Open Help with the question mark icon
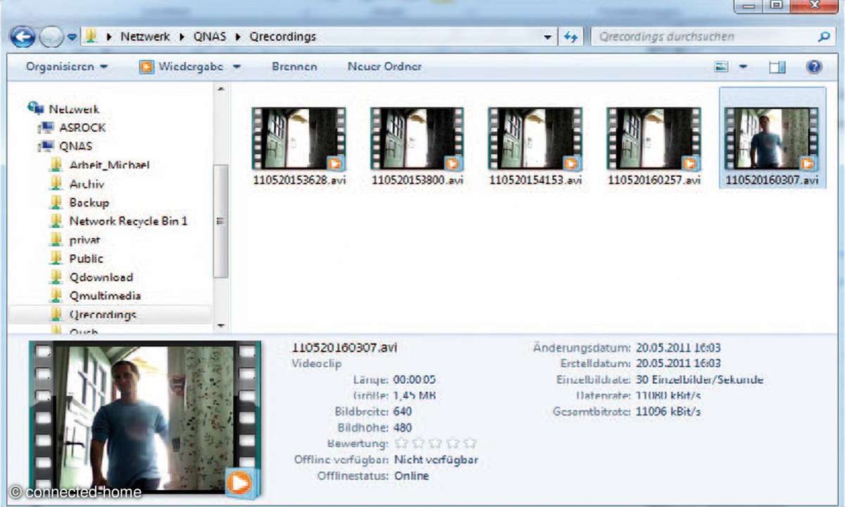Image resolution: width=845 pixels, height=507 pixels. coord(814,67)
